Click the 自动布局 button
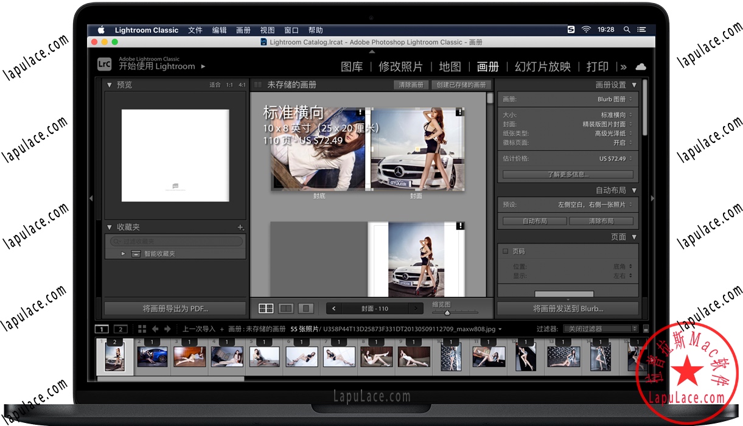The width and height of the screenshot is (743, 426). tap(534, 221)
